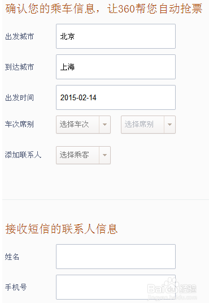The height and width of the screenshot is (303, 209).
Task: Focus the 姓名 text field
Action: [116, 257]
